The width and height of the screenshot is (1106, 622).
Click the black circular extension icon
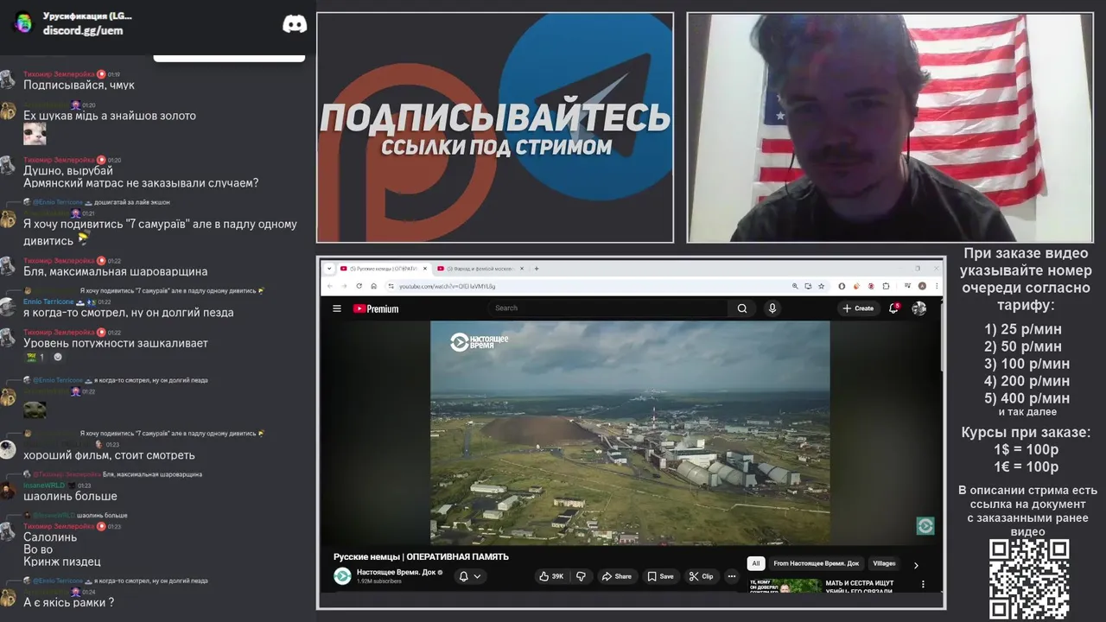point(842,286)
